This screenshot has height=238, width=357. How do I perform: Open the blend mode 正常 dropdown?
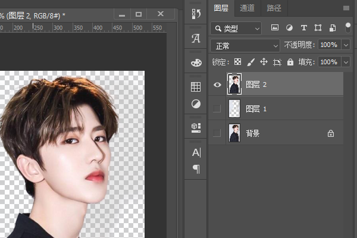[245, 46]
